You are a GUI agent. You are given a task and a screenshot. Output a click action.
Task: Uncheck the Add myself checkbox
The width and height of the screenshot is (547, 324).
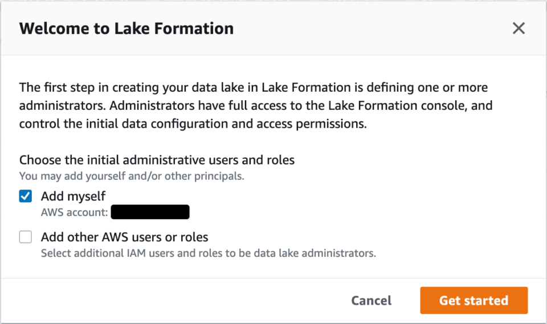(x=26, y=196)
